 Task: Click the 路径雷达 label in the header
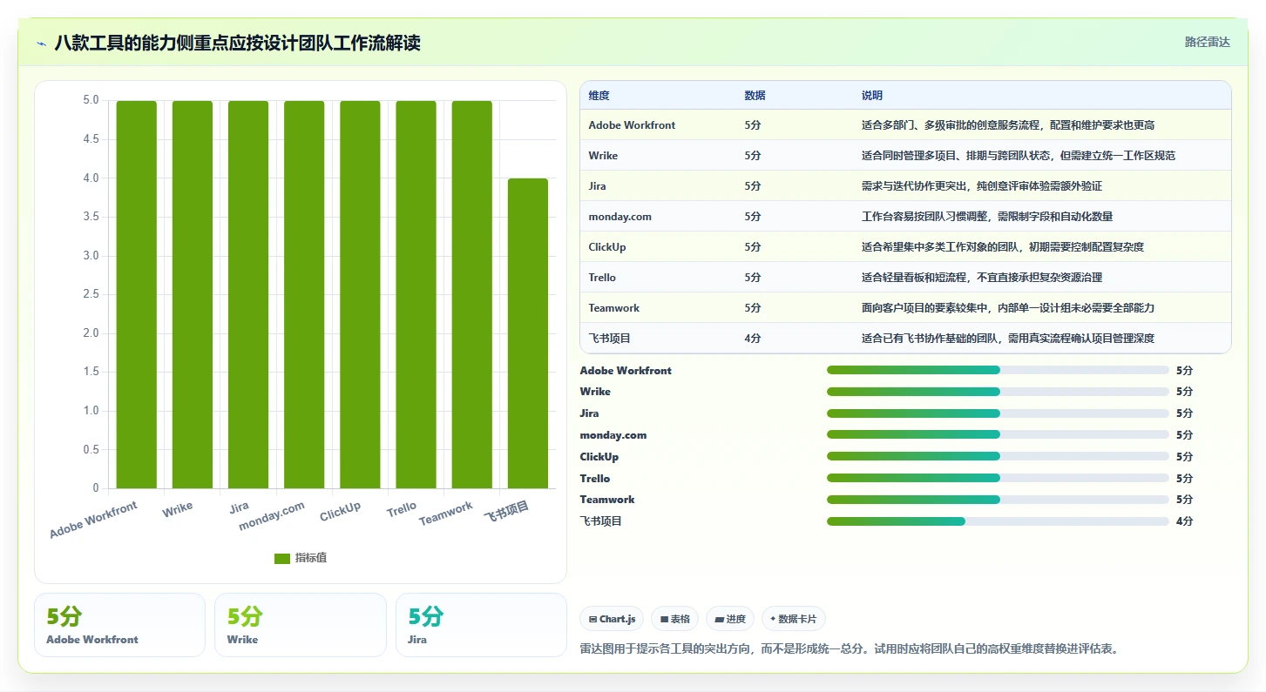tap(1207, 42)
